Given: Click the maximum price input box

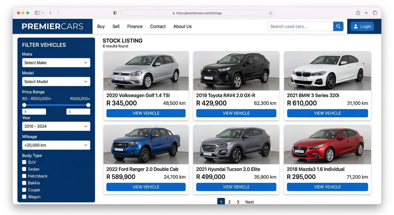Looking at the screenshot, I should pyautogui.click(x=78, y=112).
